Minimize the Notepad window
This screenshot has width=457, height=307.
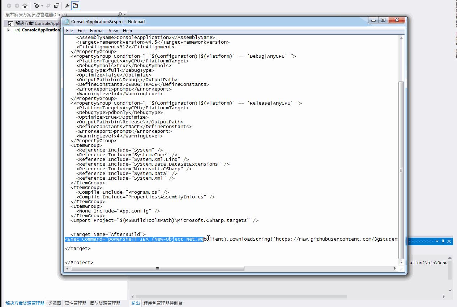(374, 20)
